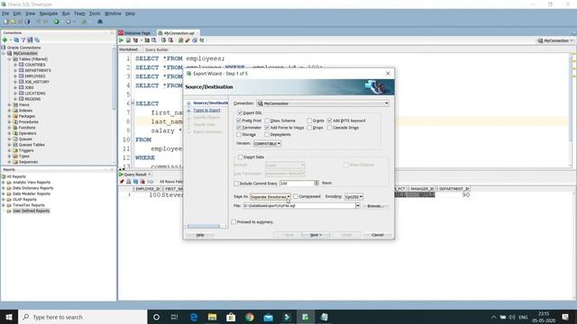Enable the Grants checkbox
This screenshot has width=577, height=324.
click(309, 121)
